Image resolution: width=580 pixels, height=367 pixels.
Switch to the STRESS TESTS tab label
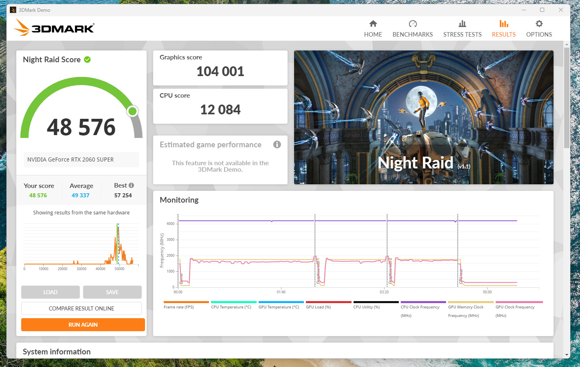point(462,35)
